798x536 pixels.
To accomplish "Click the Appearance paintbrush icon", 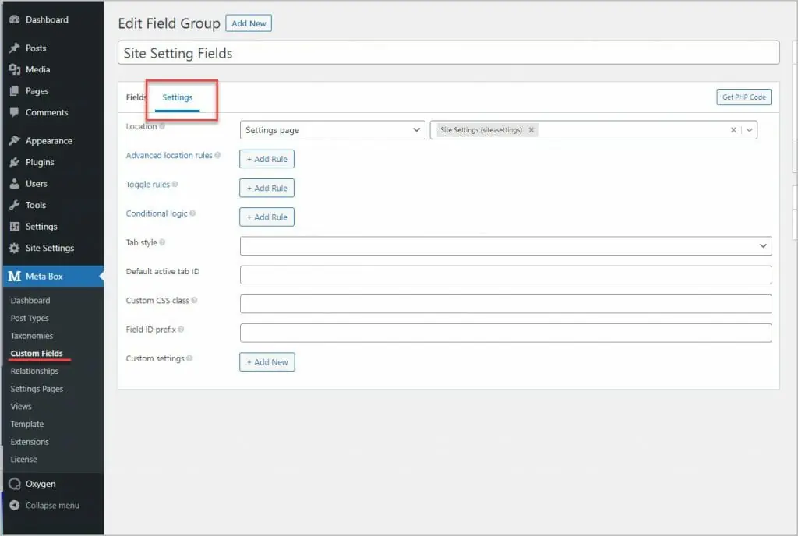I will tap(14, 140).
